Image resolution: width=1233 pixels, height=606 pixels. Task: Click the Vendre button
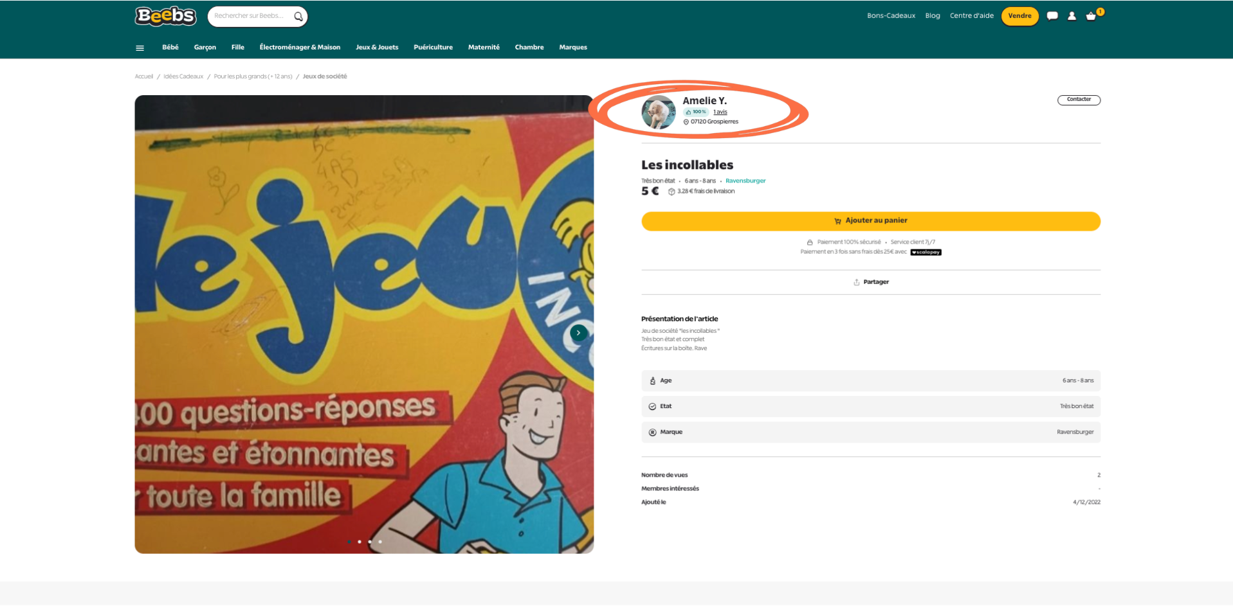click(1019, 16)
